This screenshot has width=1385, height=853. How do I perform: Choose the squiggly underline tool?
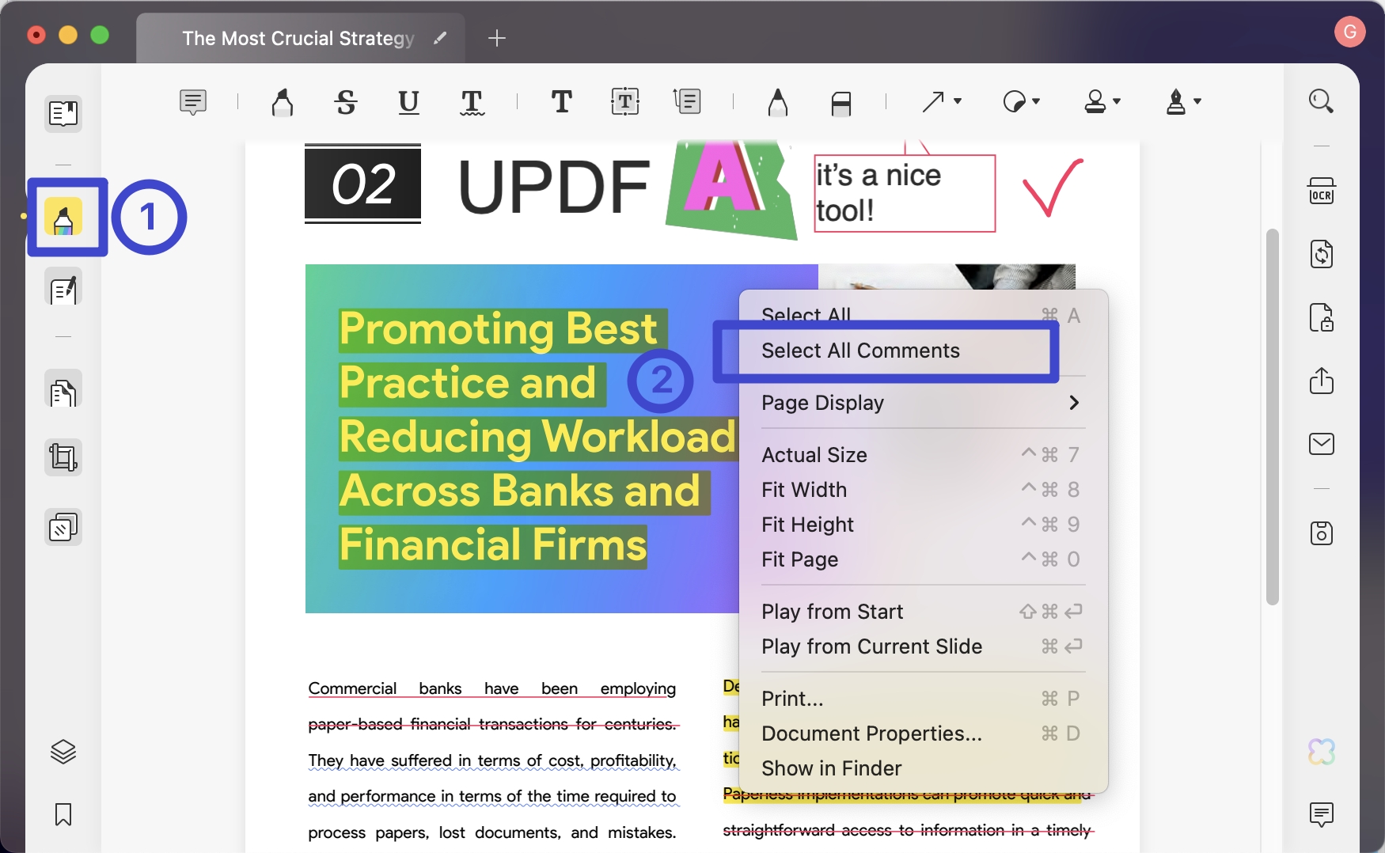coord(472,102)
